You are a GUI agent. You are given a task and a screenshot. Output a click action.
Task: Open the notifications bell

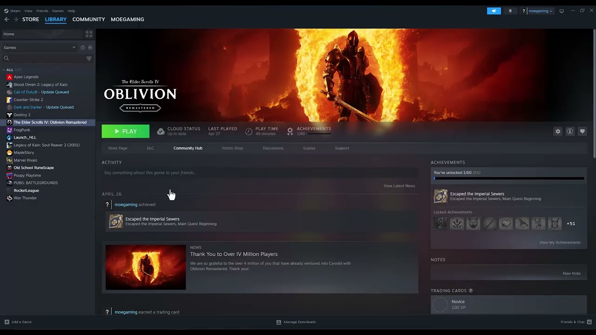point(510,11)
